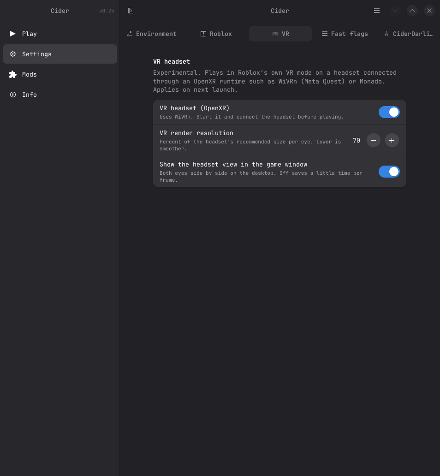Viewport: 440px width, 476px height.
Task: Toggle the sidebar panel icon
Action: click(131, 11)
